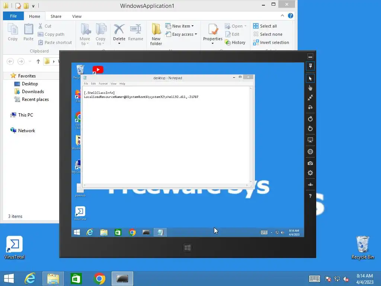Open the Properties dropdown
The width and height of the screenshot is (381, 286).
212,44
